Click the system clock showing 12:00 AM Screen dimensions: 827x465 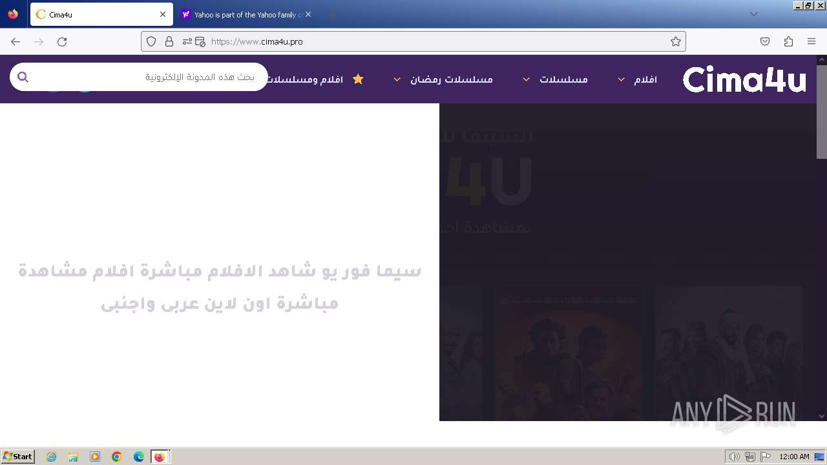click(x=794, y=457)
